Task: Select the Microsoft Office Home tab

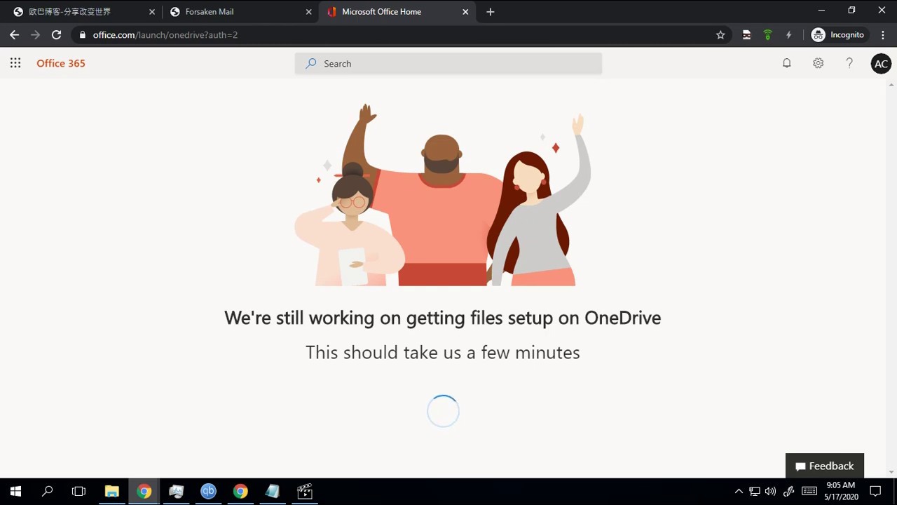Action: [x=397, y=12]
